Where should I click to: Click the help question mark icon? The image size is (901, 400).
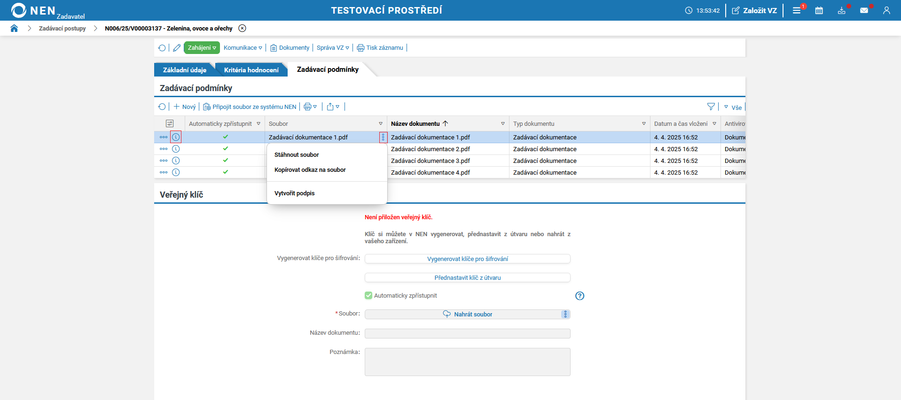(x=580, y=296)
